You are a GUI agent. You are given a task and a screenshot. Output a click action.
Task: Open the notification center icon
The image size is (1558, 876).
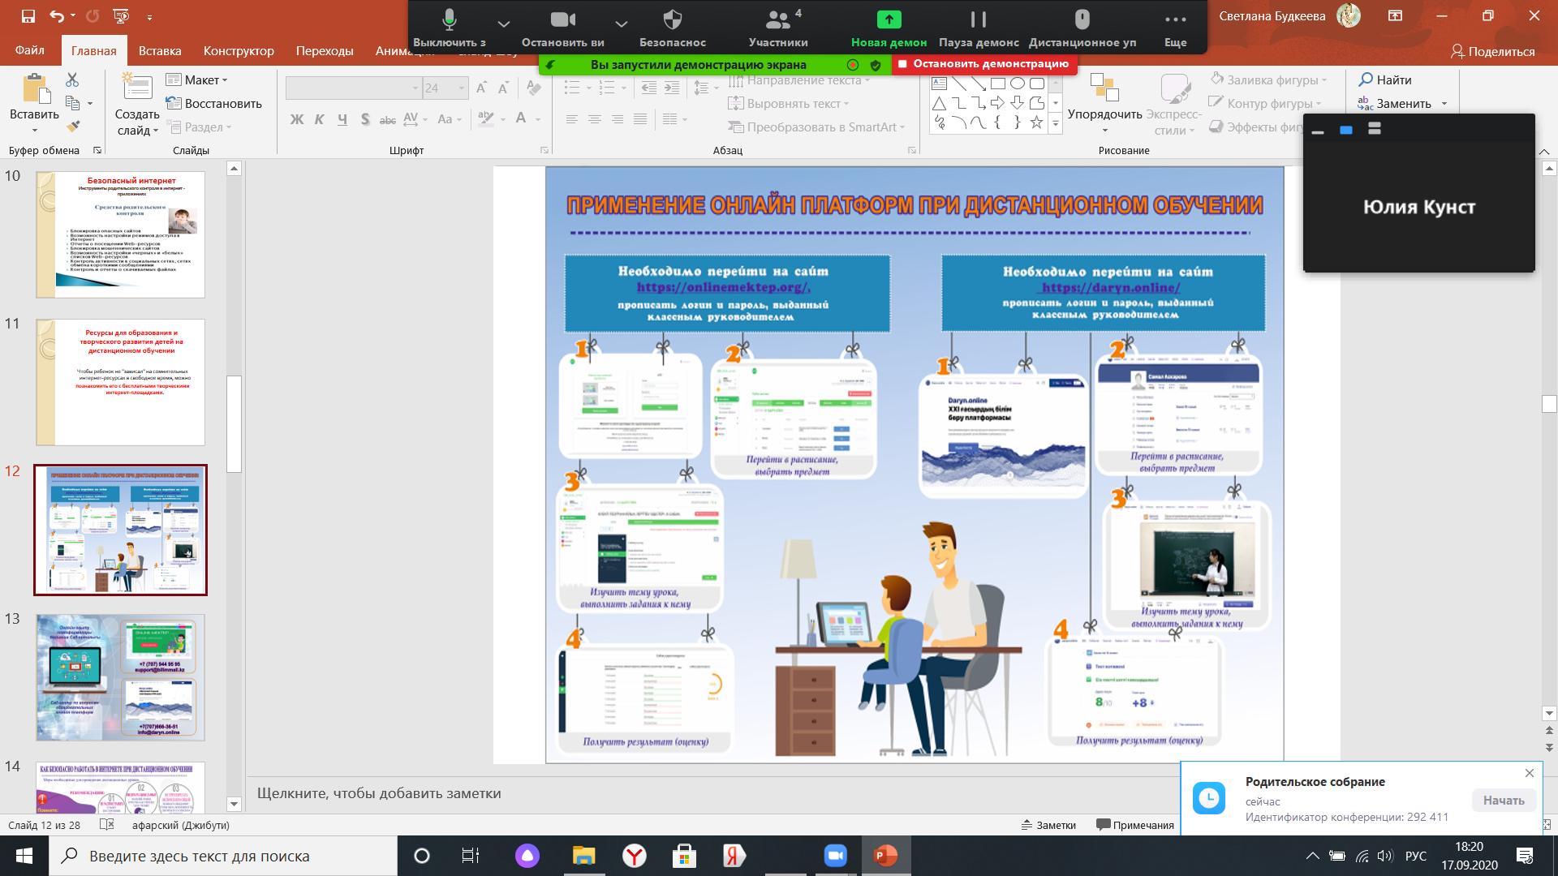1524,856
